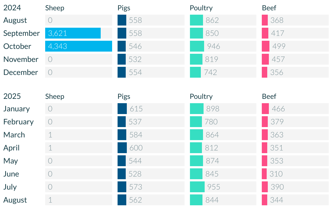Viewport: 332px width, 208px height.
Task: Click the Beef column header for 2024
Action: pos(269,8)
